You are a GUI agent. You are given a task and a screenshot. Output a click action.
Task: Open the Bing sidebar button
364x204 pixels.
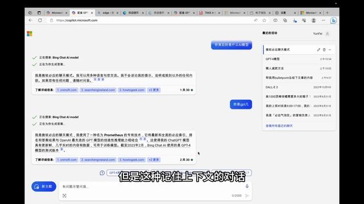(334, 20)
